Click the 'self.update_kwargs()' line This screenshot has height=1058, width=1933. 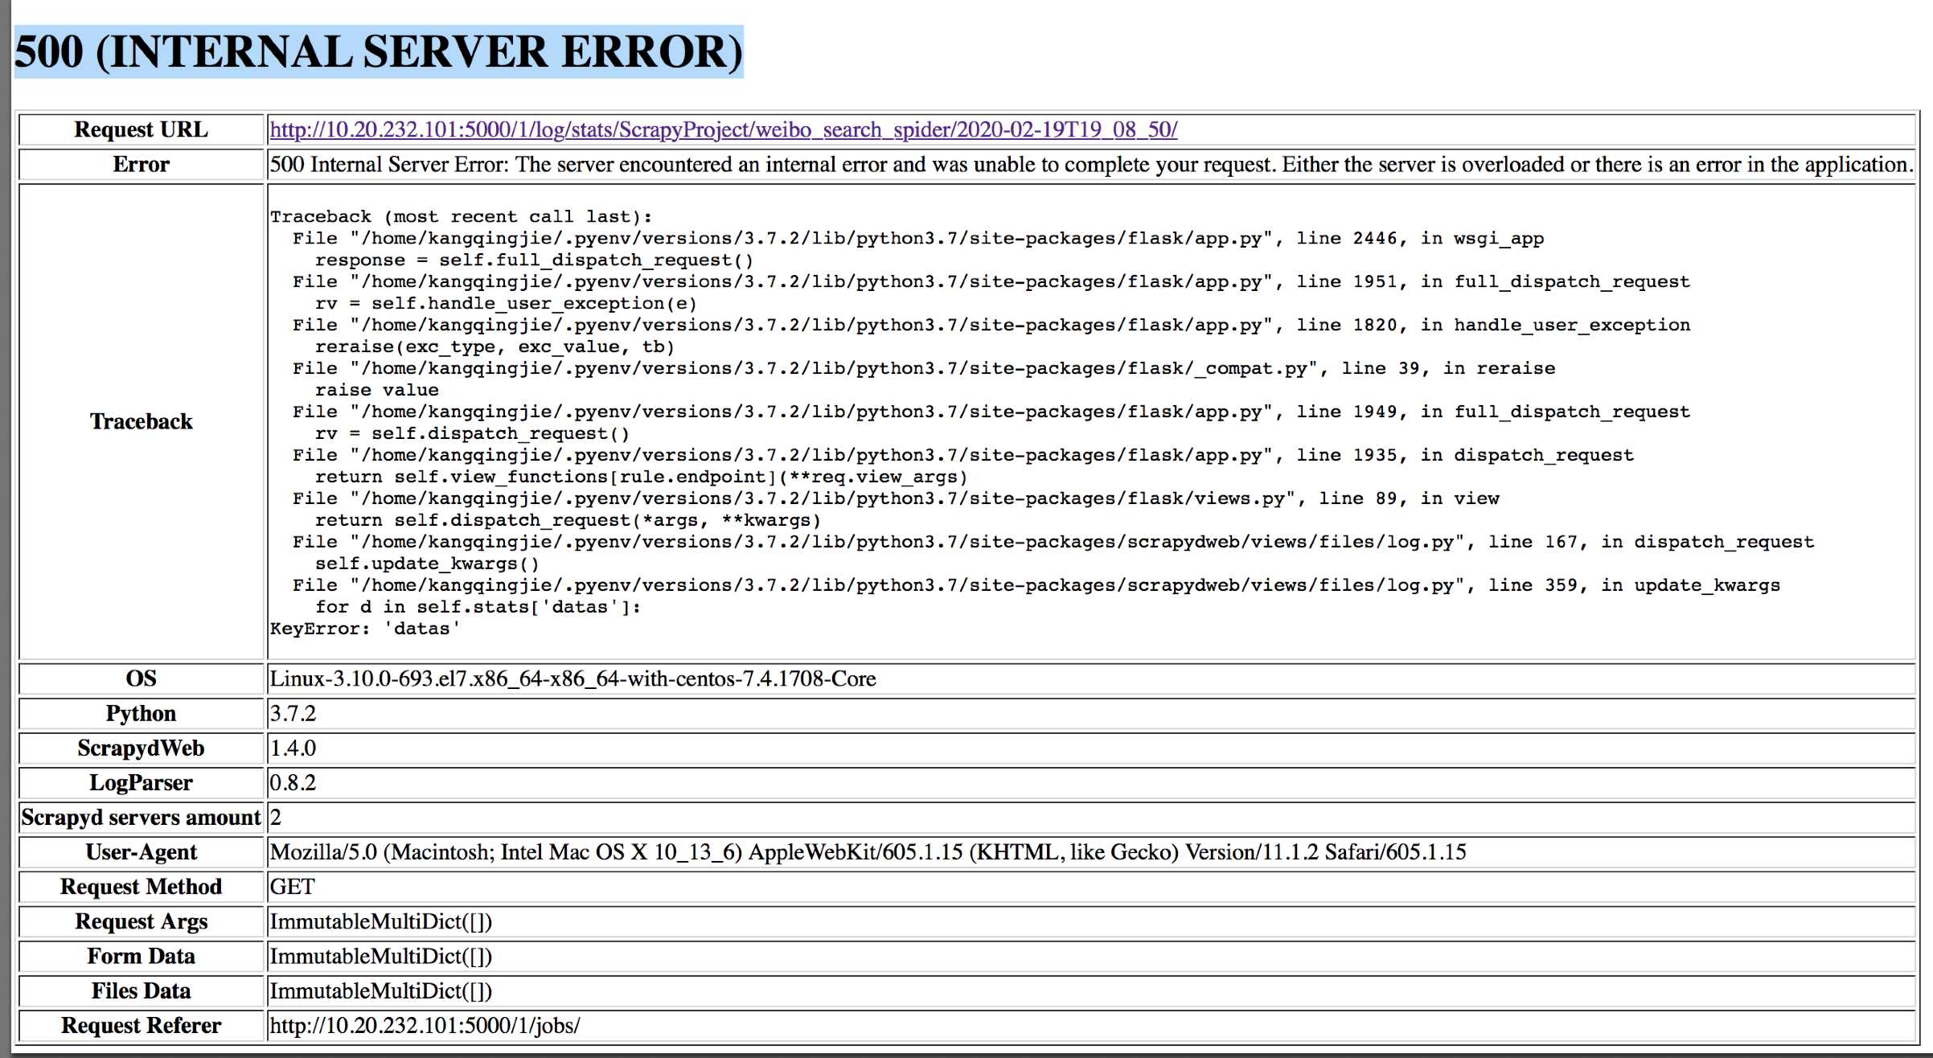(428, 564)
